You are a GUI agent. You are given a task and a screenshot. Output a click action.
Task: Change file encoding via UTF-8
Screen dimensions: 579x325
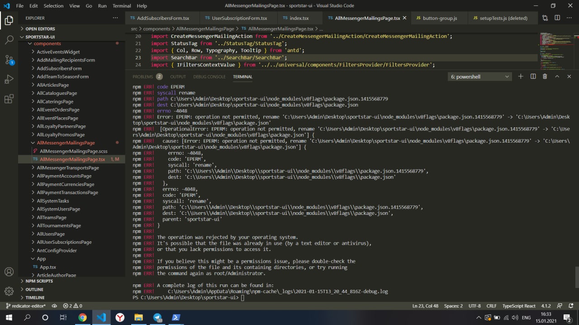coord(475,306)
